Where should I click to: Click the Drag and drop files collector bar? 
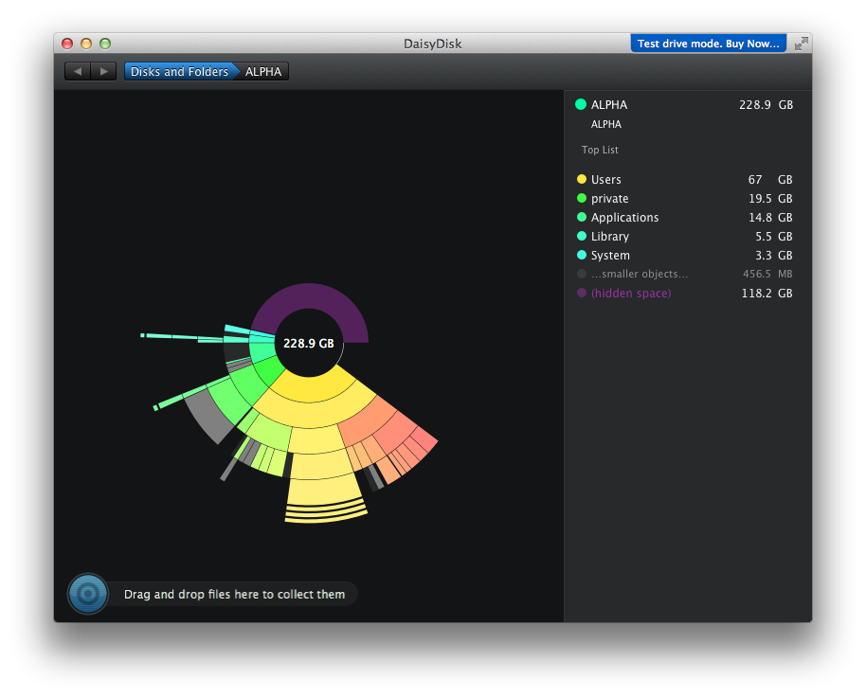pos(234,595)
